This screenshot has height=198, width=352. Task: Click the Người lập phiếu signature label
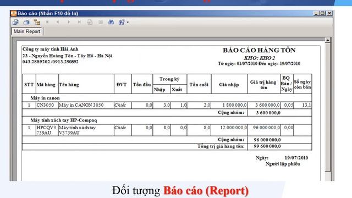coord(283,164)
